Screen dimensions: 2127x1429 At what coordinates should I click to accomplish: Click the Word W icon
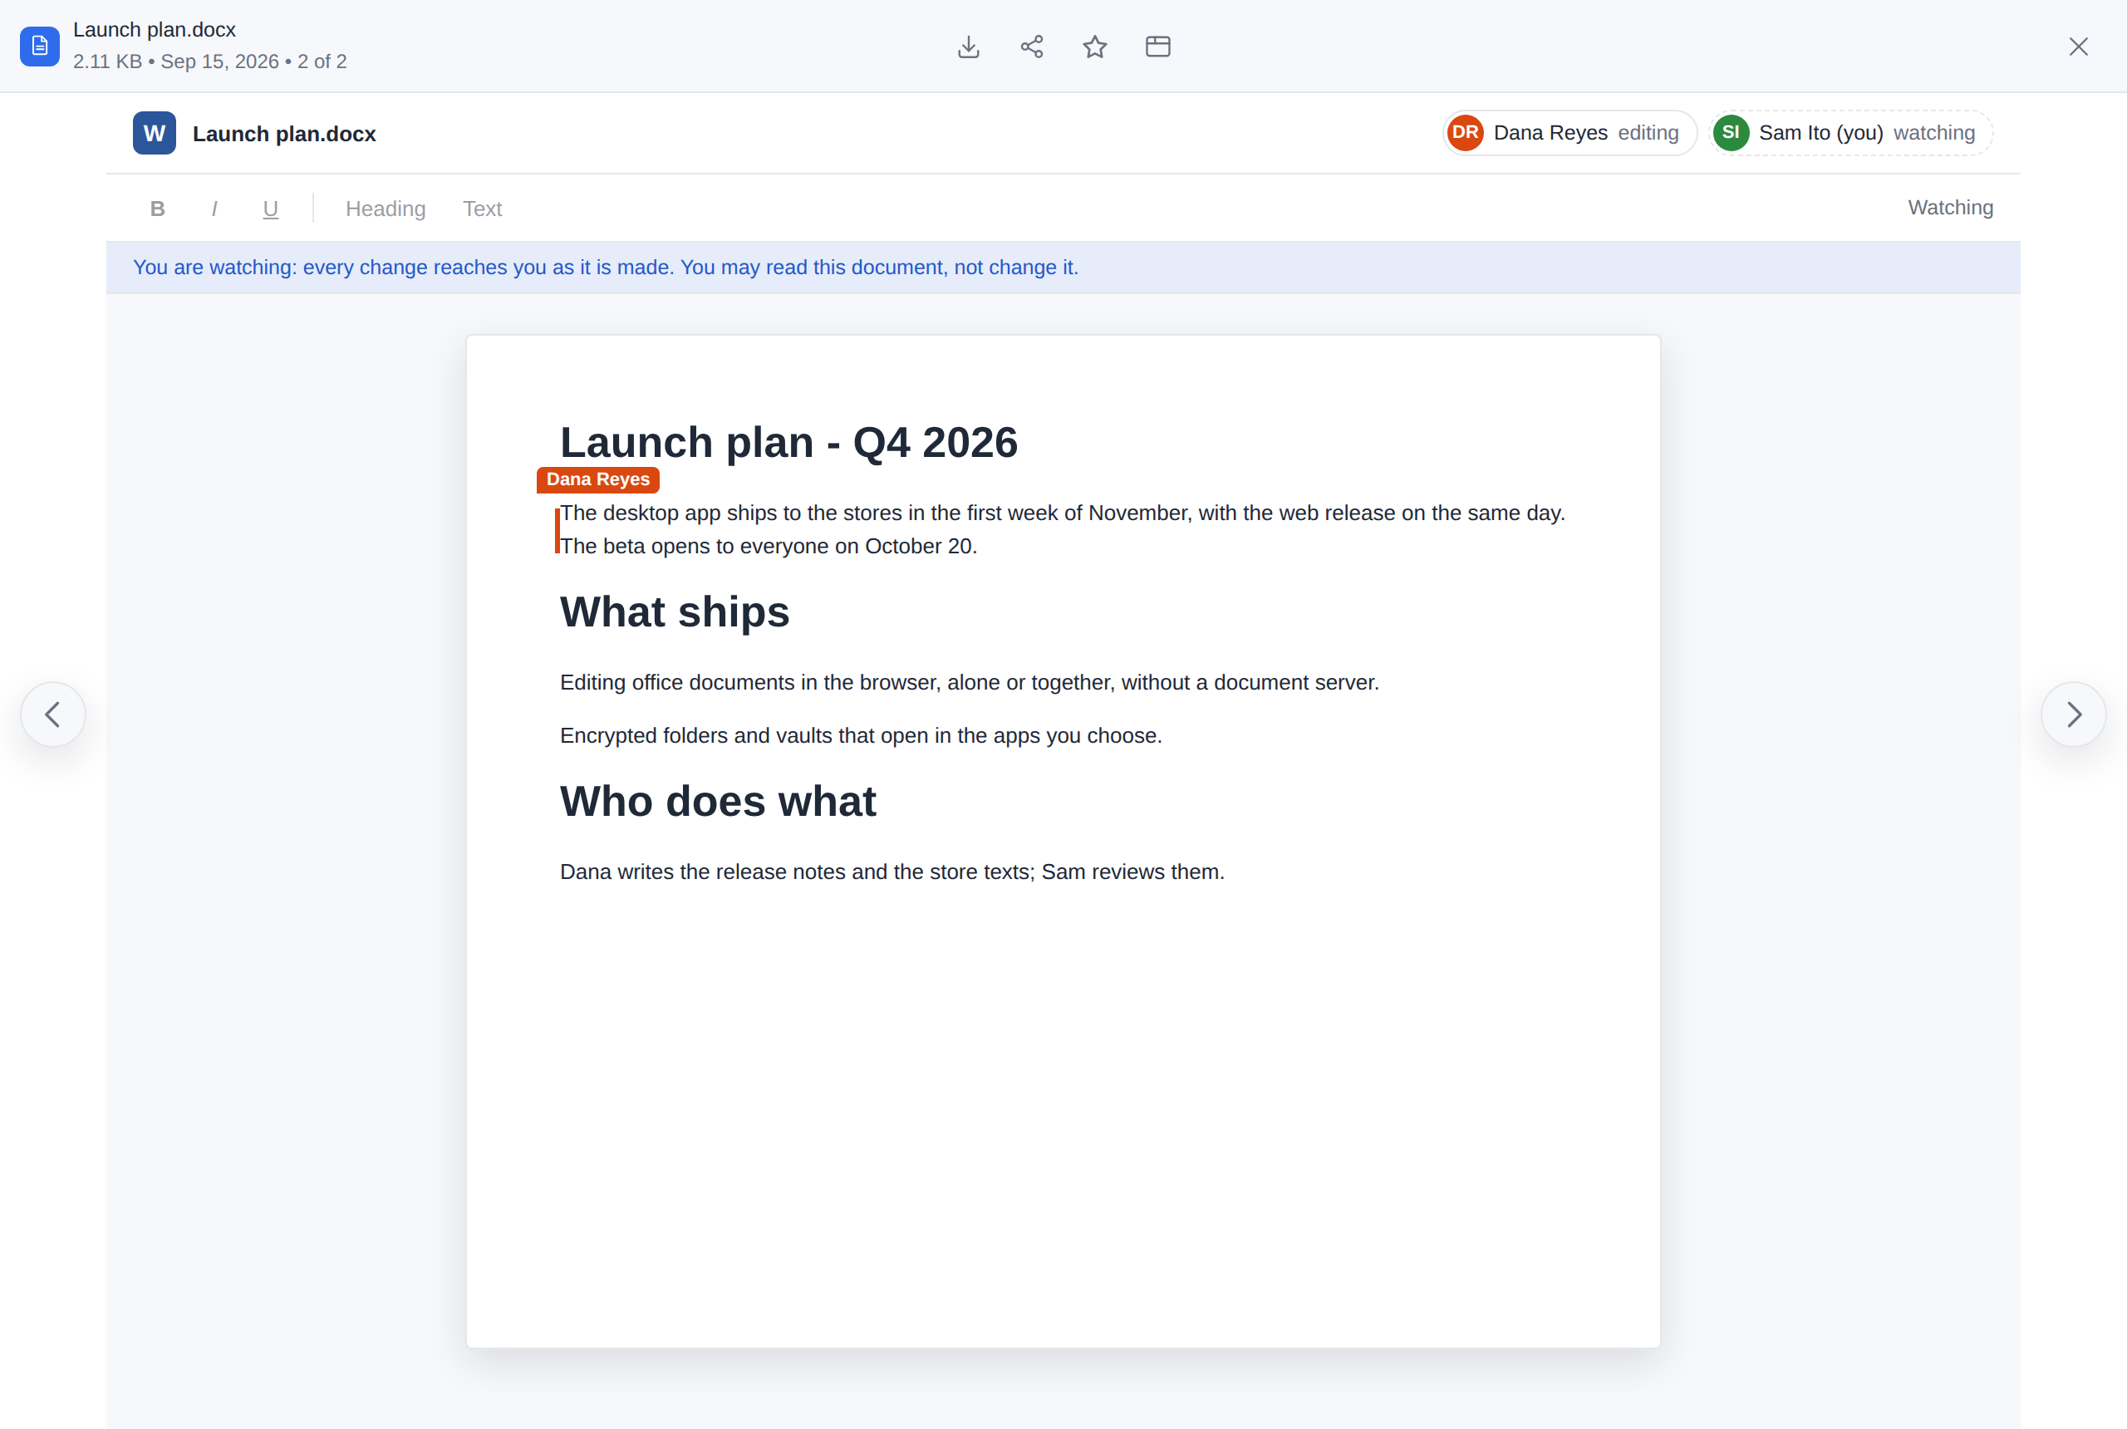[x=154, y=133]
